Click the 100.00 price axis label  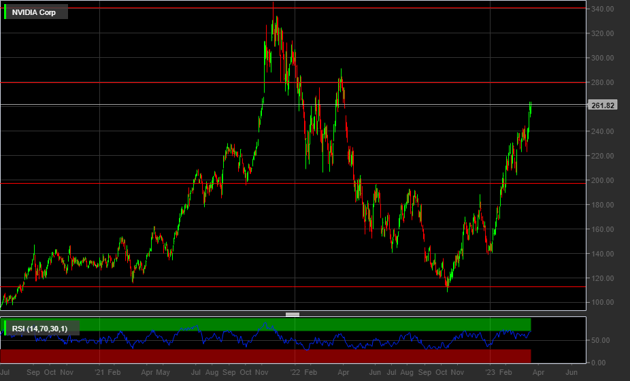point(602,303)
